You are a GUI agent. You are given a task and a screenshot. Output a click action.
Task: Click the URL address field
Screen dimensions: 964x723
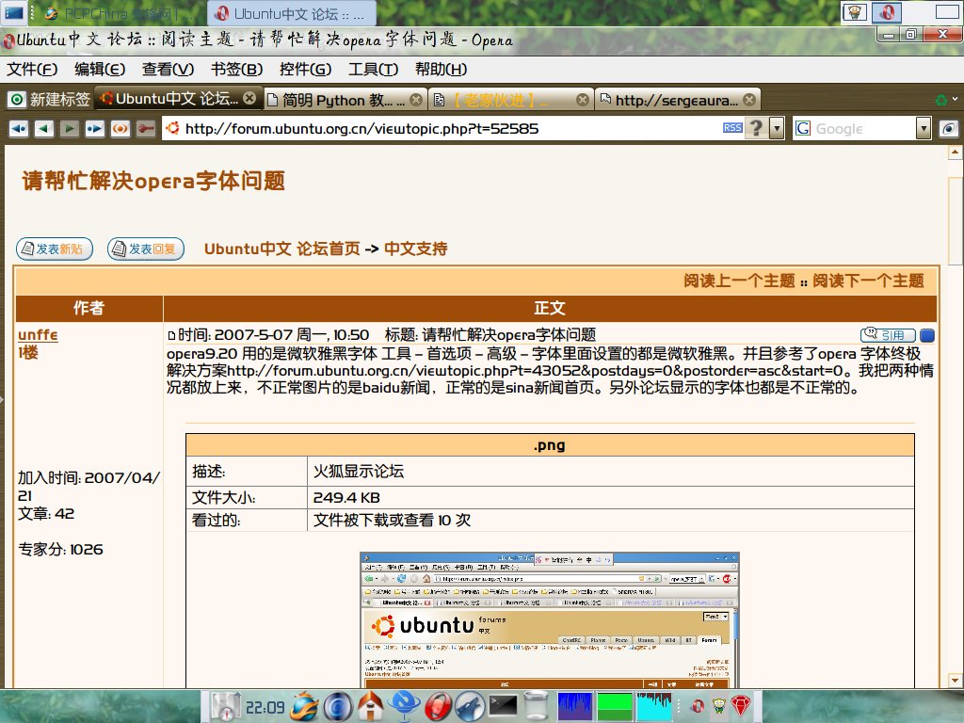(x=452, y=128)
